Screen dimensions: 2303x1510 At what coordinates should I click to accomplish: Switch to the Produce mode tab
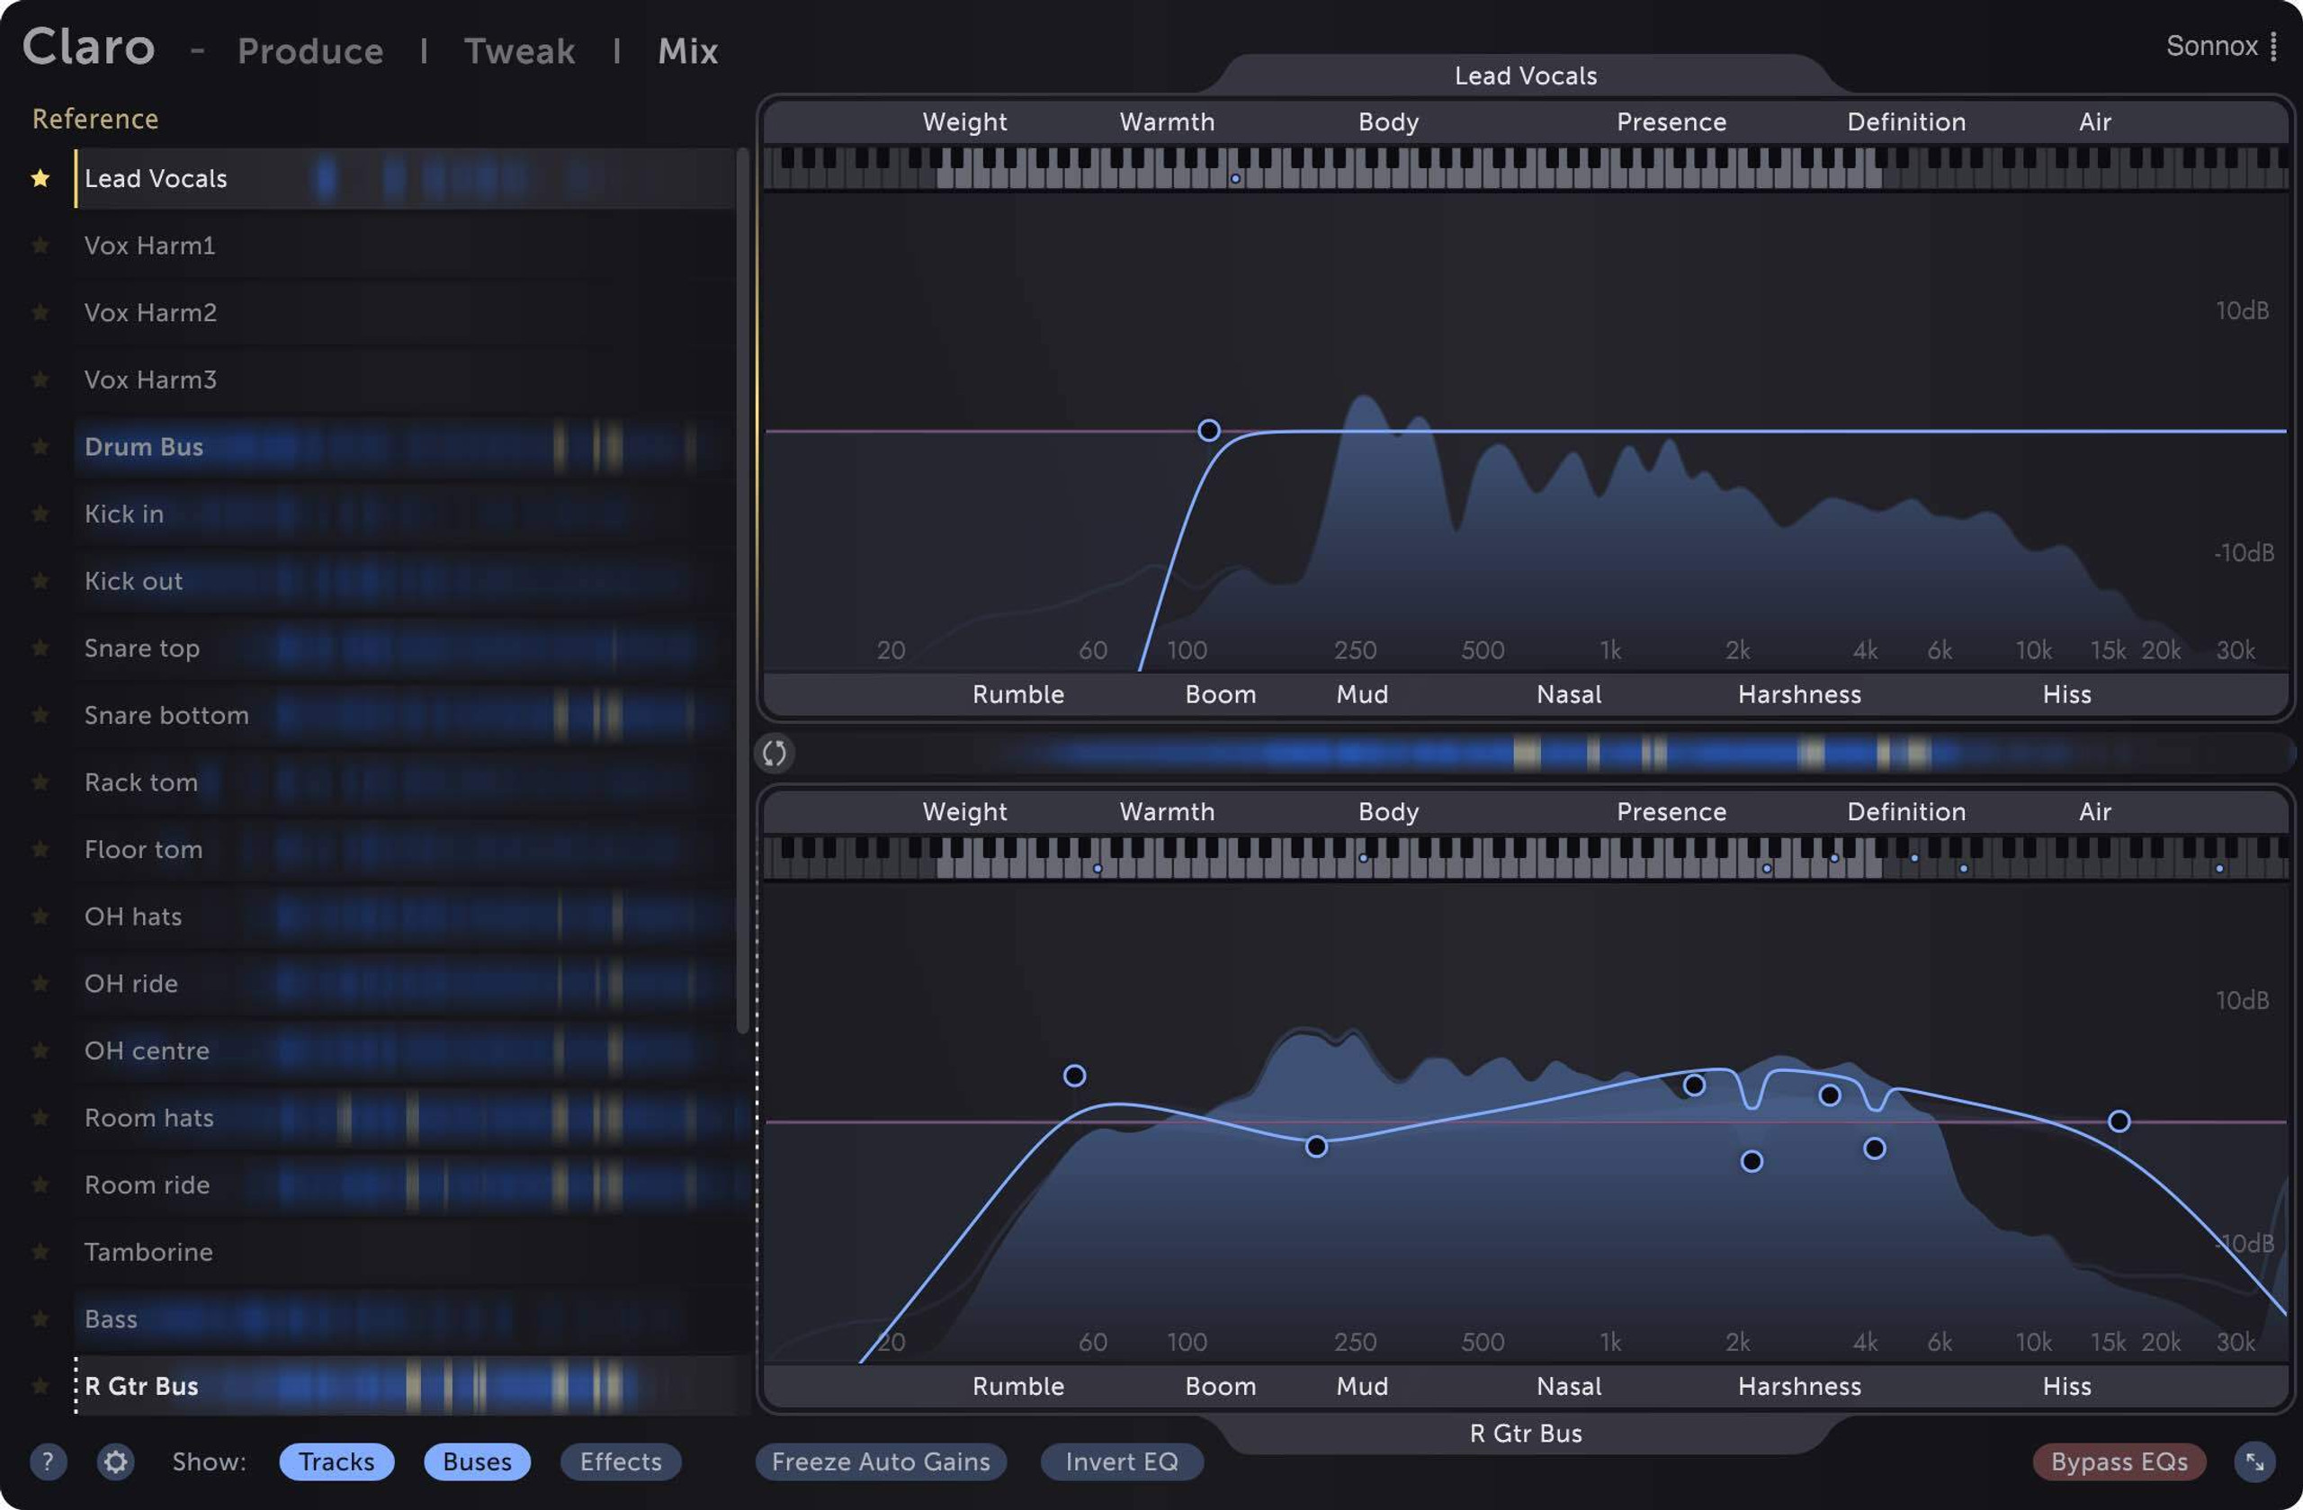309,47
